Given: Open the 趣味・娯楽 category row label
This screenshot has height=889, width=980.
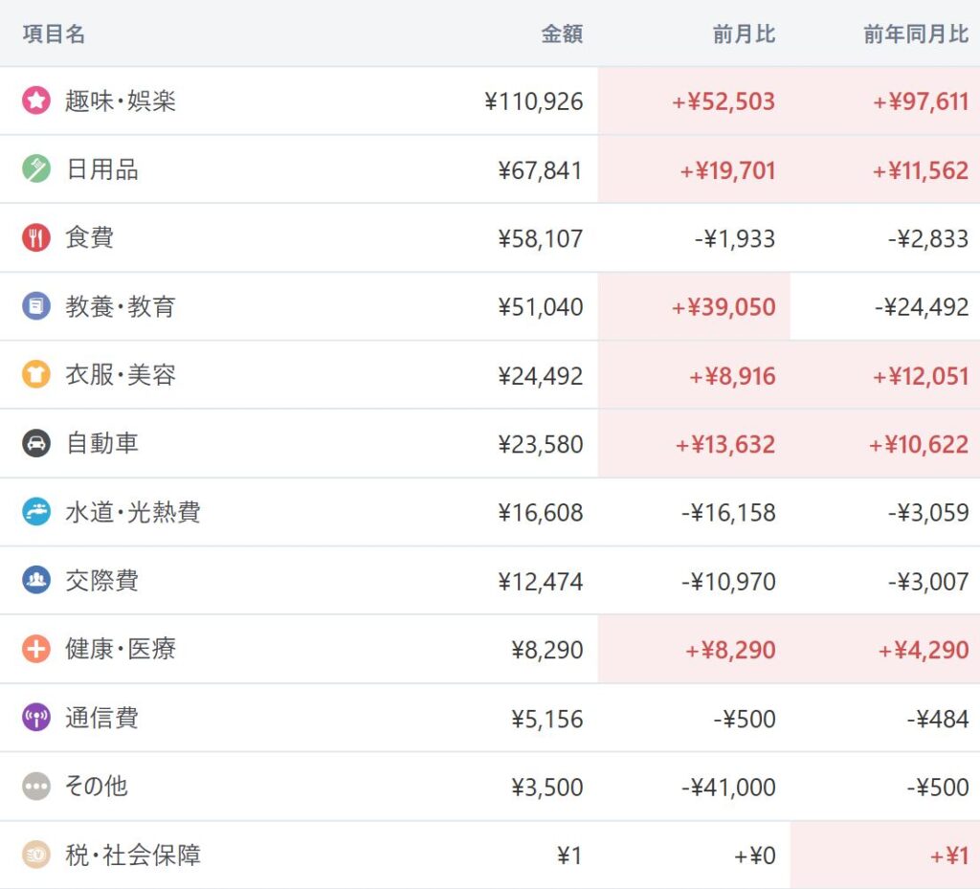Looking at the screenshot, I should click(x=121, y=100).
